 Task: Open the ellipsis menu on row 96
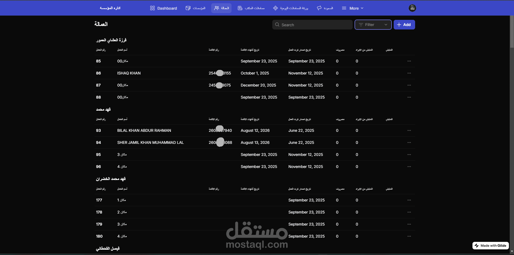tap(409, 167)
